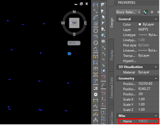This screenshot has width=160, height=125.
Task: Activate Point Number transparent command
Action: pyautogui.click(x=103, y=47)
